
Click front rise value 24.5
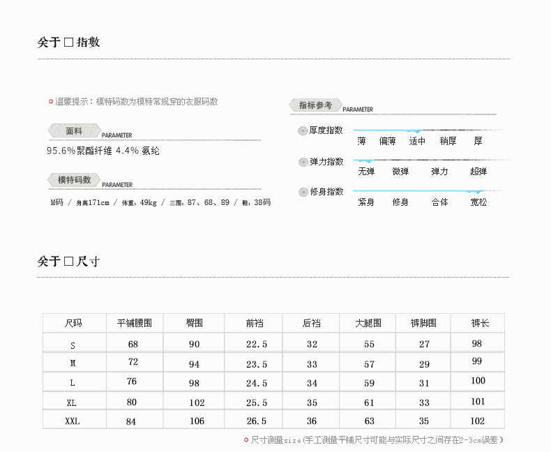(257, 383)
